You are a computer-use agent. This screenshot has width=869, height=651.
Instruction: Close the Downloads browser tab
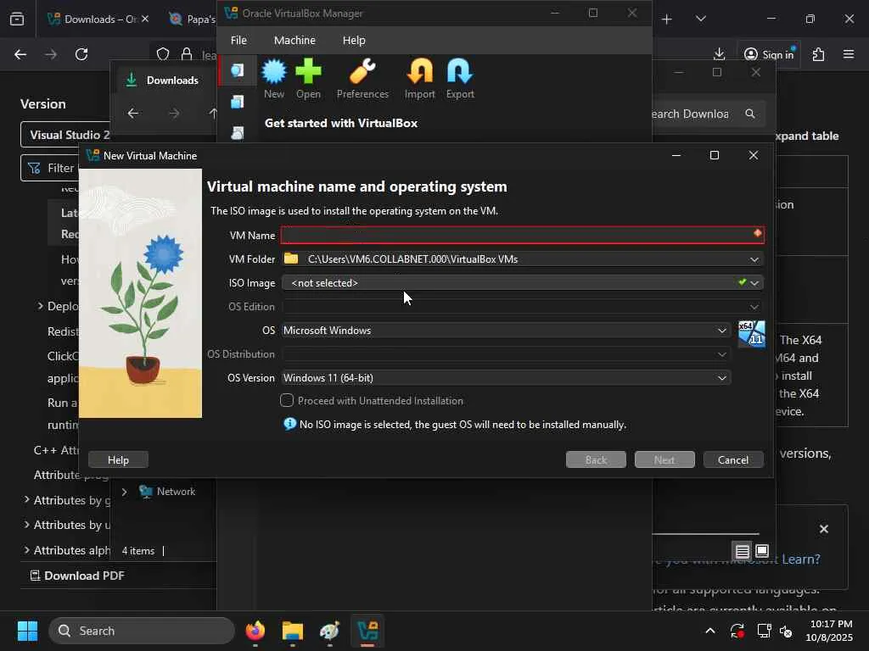coord(145,19)
